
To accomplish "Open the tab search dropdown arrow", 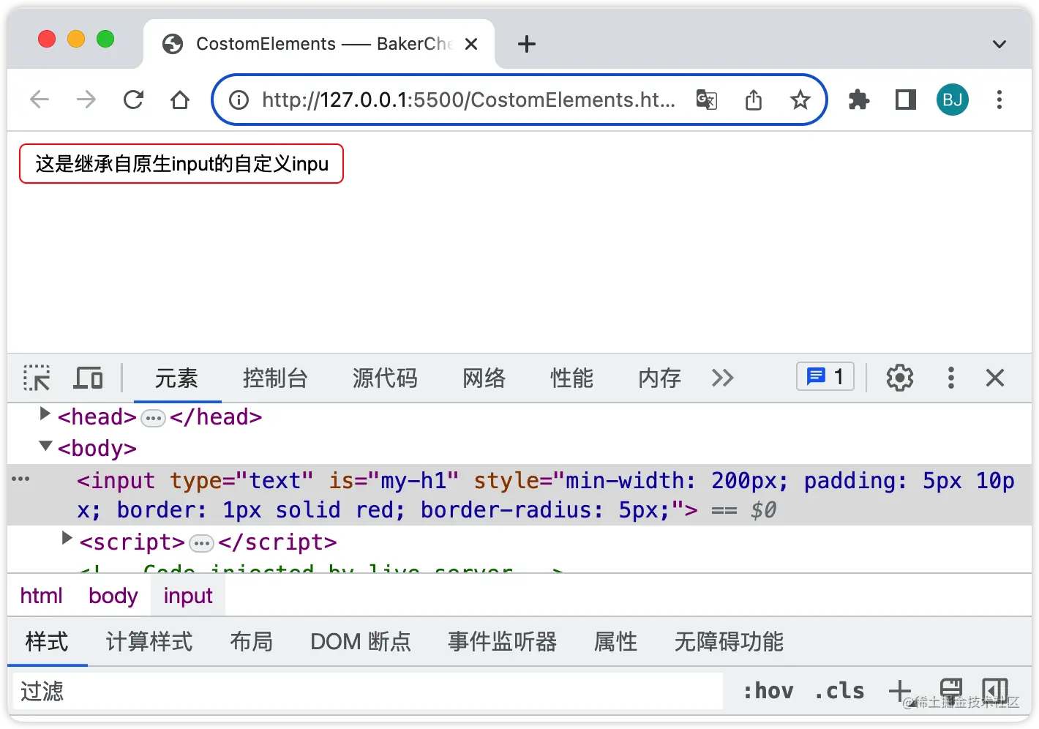I will pyautogui.click(x=999, y=44).
